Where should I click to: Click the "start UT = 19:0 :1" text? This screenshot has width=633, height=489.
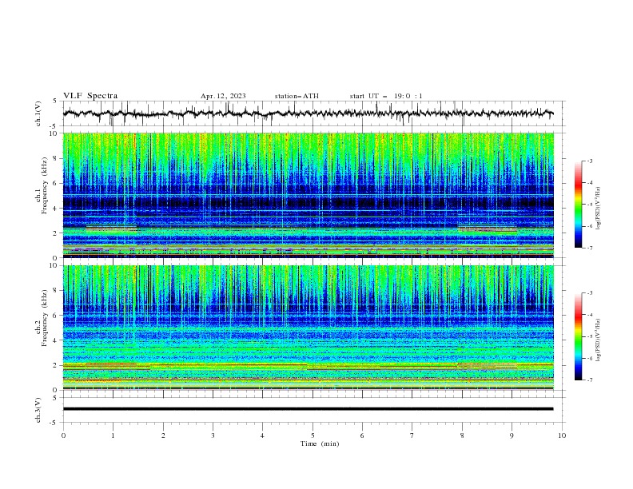coord(386,96)
